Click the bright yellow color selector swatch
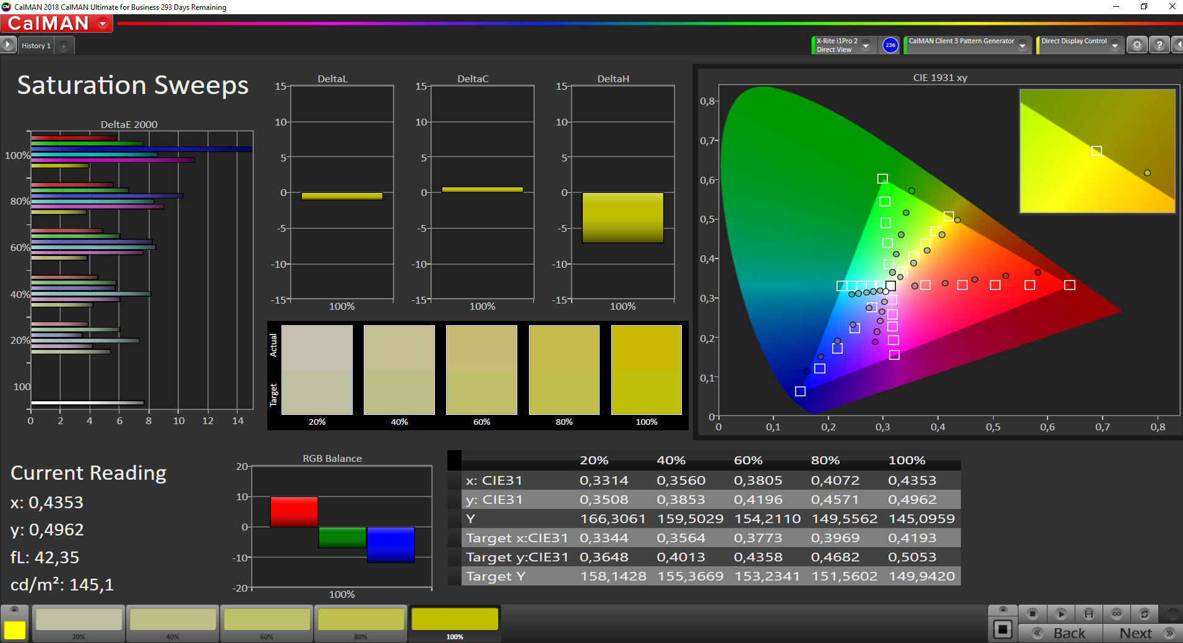 tap(15, 630)
